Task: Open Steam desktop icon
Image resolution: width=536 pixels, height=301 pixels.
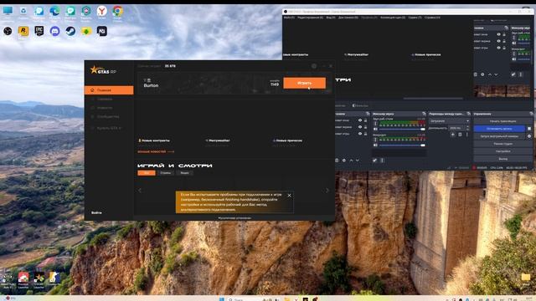Action: [x=70, y=32]
